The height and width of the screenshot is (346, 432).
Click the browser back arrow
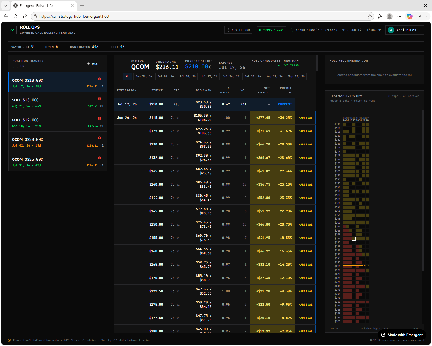6,16
